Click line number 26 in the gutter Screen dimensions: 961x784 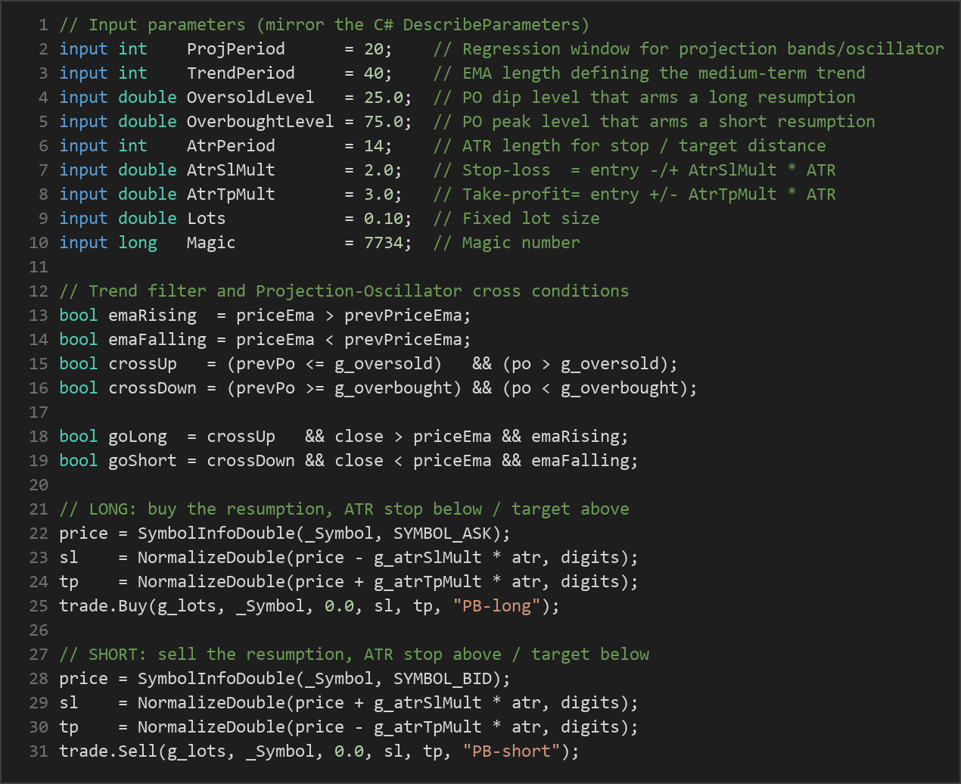[39, 630]
